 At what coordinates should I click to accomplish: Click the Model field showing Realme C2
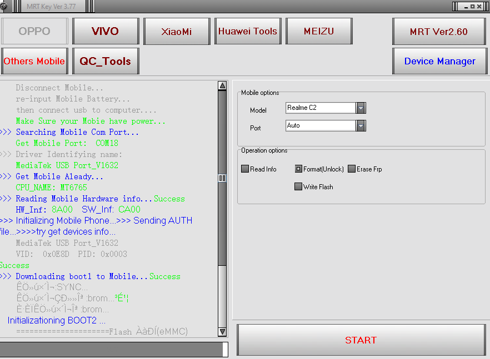[321, 108]
